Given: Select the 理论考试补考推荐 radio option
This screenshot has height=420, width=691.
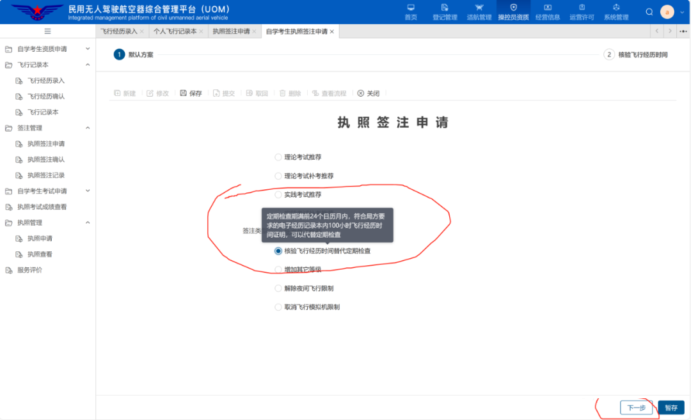Looking at the screenshot, I should pos(278,176).
